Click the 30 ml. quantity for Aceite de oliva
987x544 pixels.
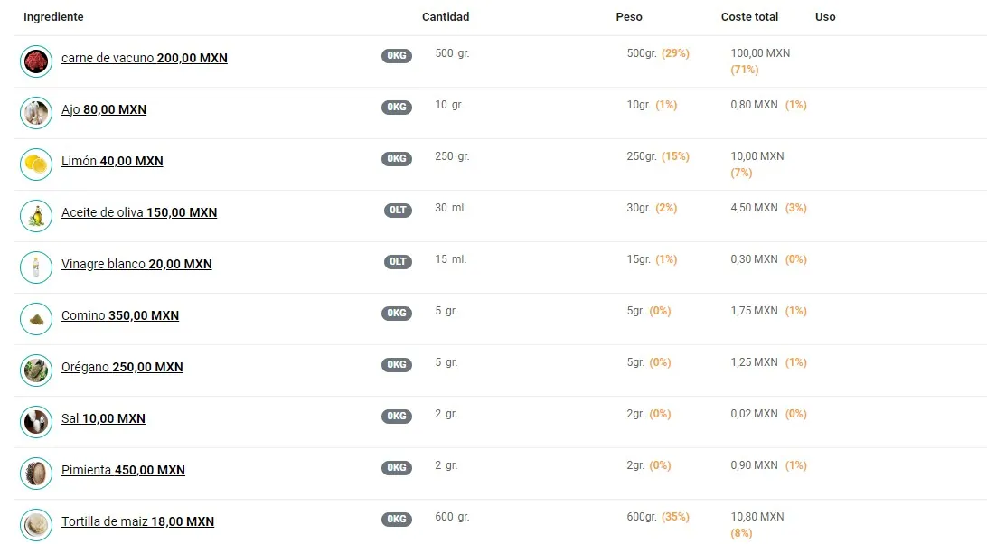point(451,208)
